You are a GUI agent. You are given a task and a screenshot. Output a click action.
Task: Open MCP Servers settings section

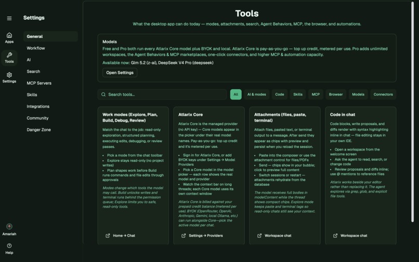click(50, 83)
